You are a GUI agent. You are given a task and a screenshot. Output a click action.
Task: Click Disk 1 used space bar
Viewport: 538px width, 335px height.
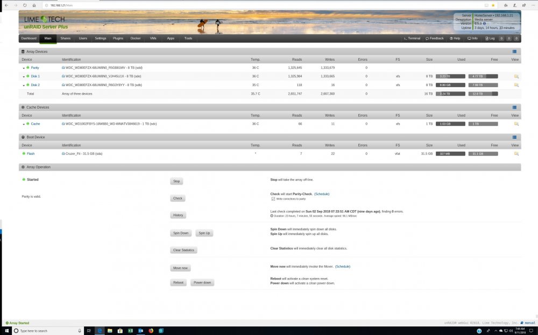tap(450, 76)
